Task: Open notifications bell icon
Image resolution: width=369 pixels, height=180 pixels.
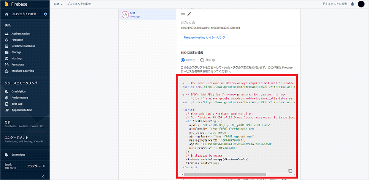Action: tap(352, 4)
